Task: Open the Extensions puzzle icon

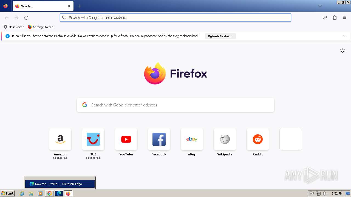Action: click(335, 18)
